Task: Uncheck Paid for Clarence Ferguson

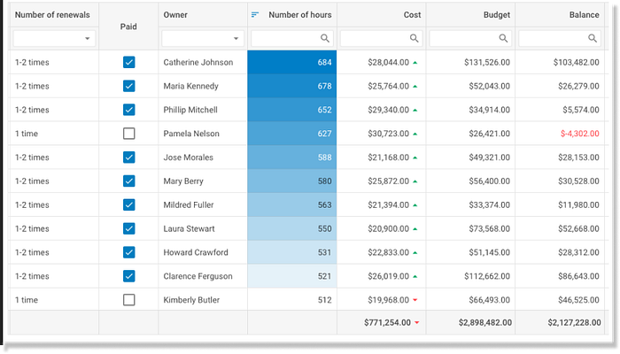Action: 129,276
